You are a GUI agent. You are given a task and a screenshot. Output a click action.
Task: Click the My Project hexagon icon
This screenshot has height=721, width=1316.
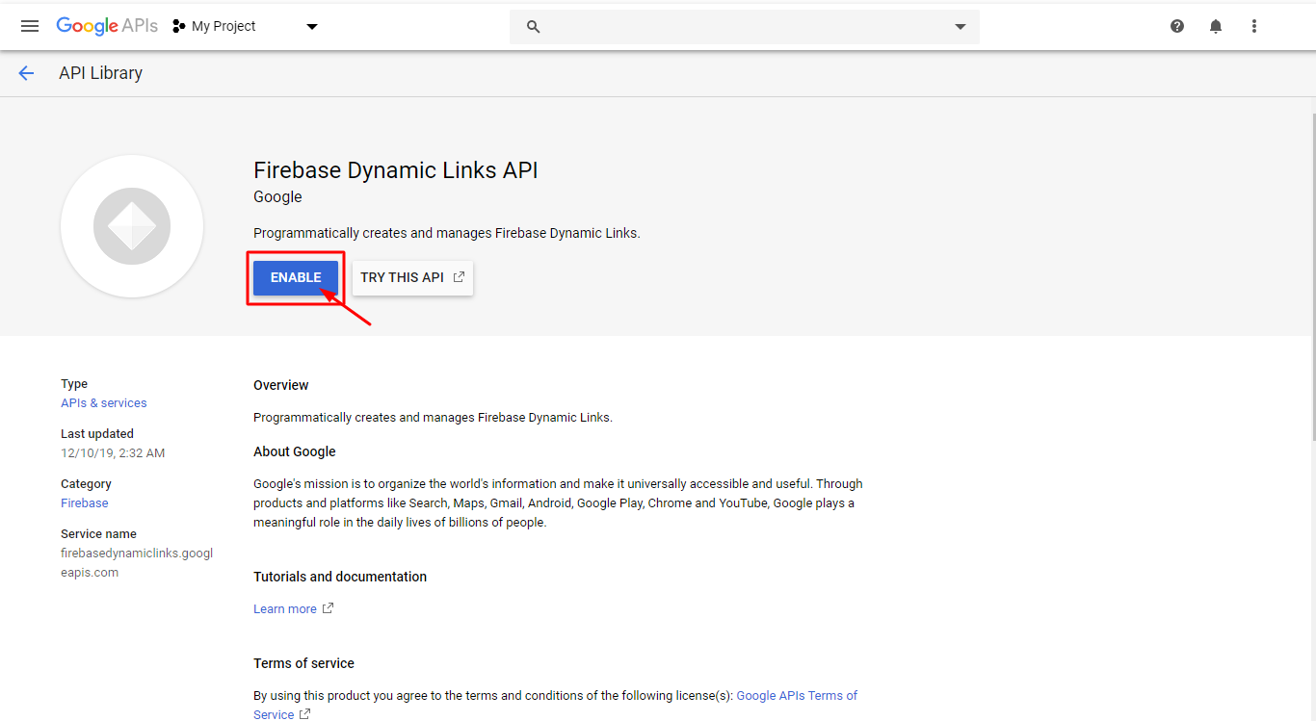click(x=178, y=26)
